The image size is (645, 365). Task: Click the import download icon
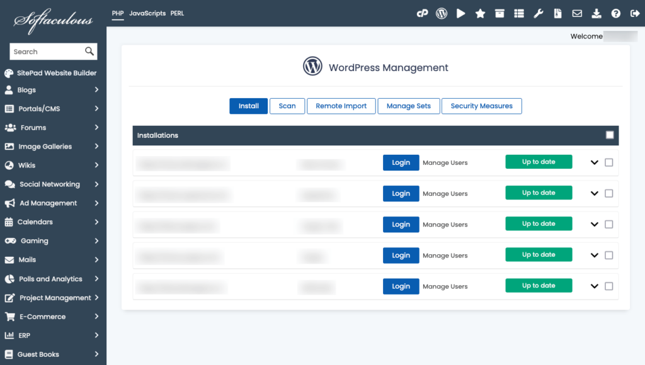(596, 14)
